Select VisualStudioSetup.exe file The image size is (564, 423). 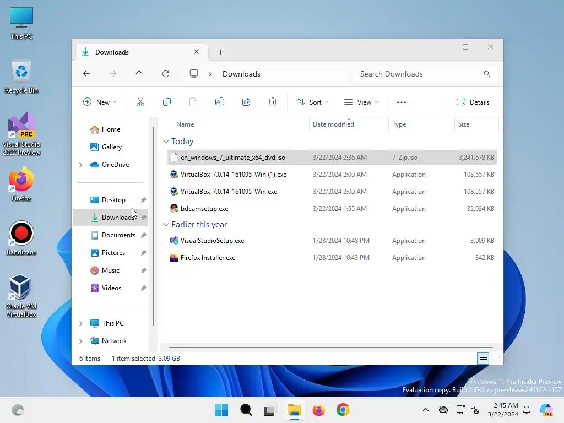332,241
